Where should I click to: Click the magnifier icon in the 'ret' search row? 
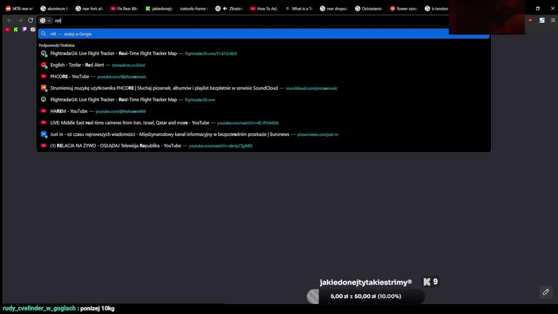[x=44, y=34]
